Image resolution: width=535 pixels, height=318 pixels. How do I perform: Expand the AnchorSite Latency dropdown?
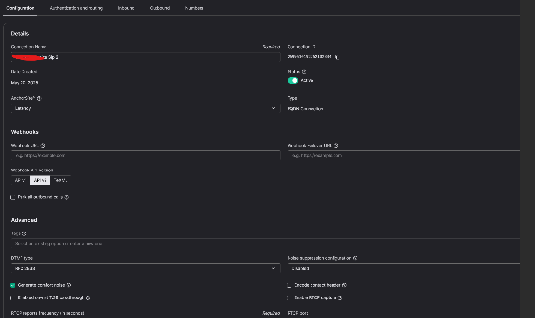[145, 108]
